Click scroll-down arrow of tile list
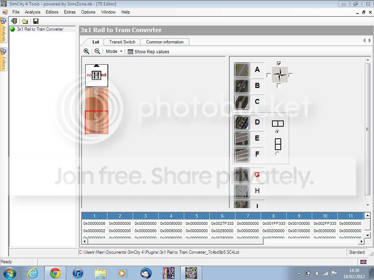The image size is (374, 280). tap(367, 205)
